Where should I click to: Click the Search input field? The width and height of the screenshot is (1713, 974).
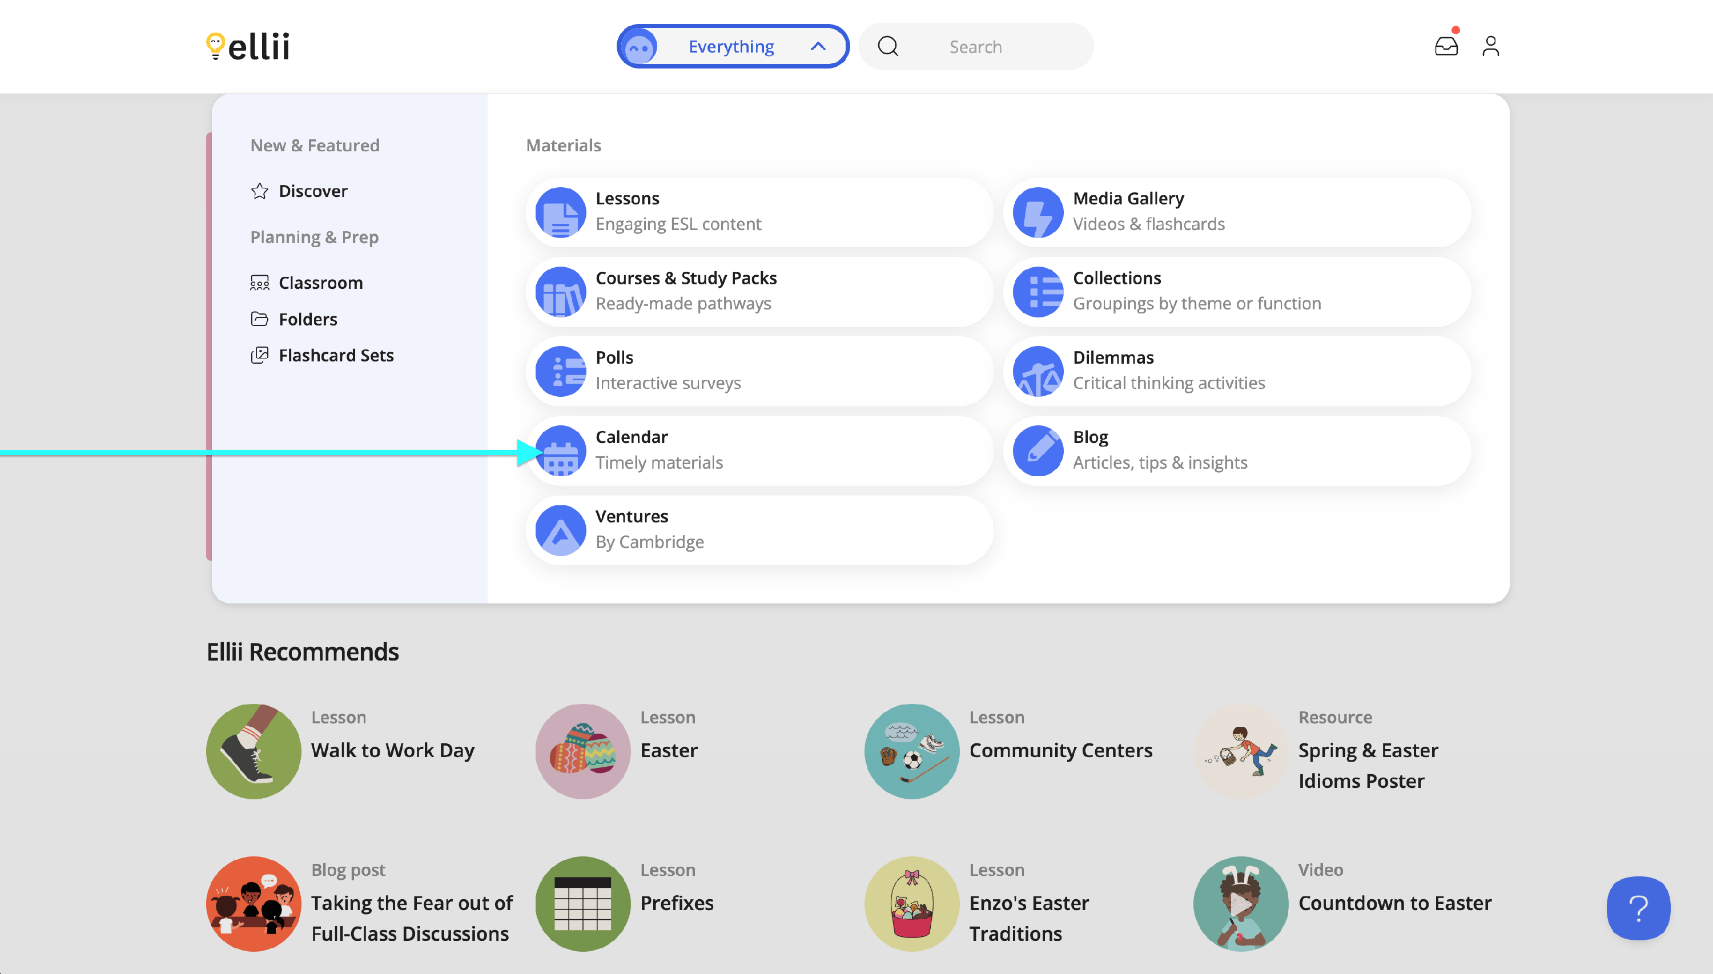click(990, 47)
